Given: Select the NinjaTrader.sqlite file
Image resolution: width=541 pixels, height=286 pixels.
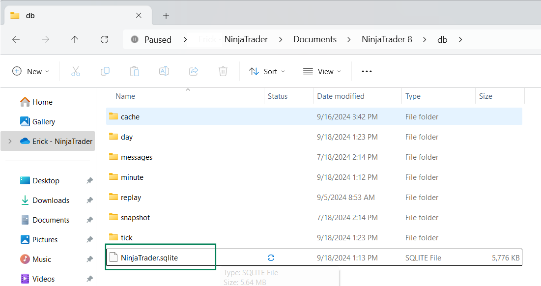Looking at the screenshot, I should (149, 257).
